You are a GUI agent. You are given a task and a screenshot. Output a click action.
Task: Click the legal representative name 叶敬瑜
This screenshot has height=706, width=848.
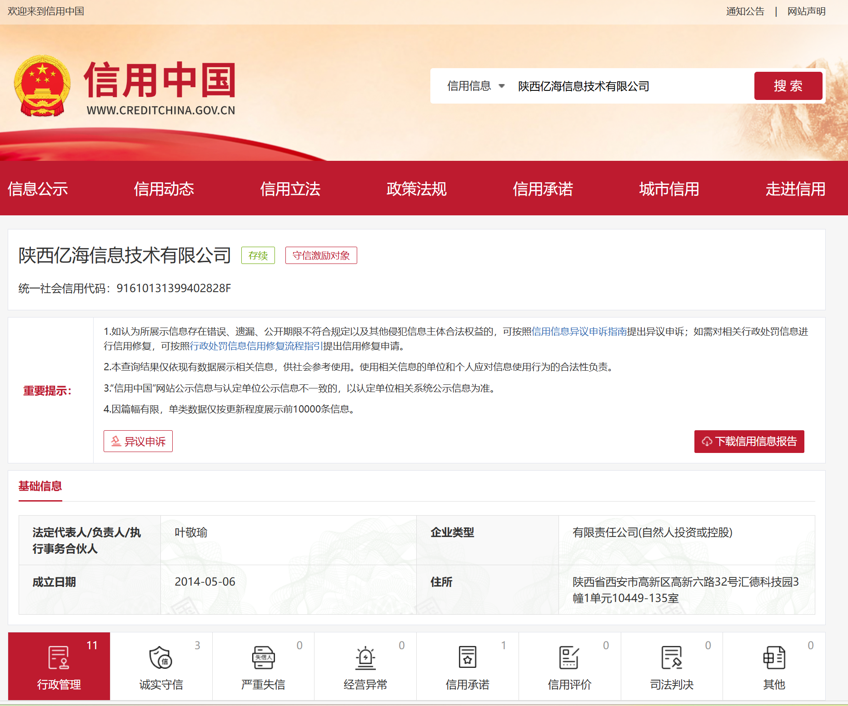coord(191,532)
